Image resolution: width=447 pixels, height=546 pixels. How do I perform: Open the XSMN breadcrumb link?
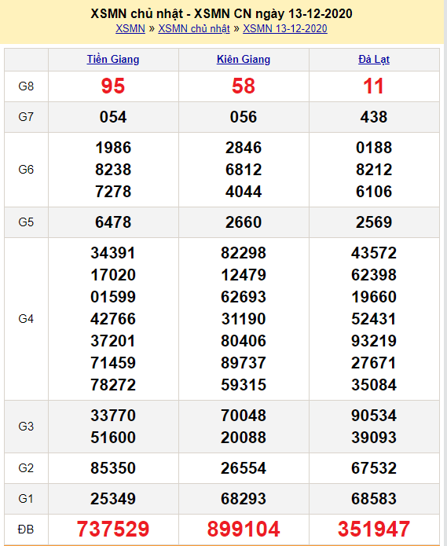[x=130, y=28]
